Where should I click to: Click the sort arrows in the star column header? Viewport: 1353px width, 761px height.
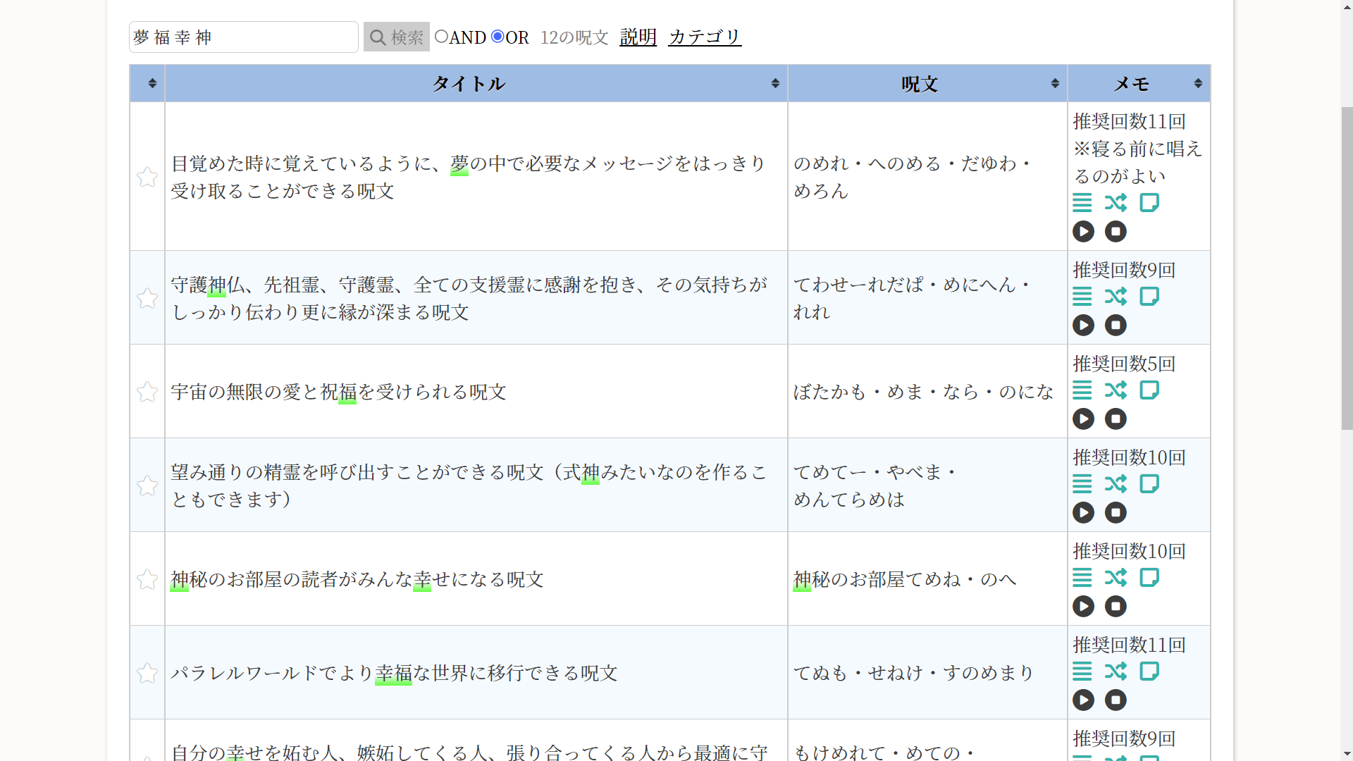click(152, 84)
